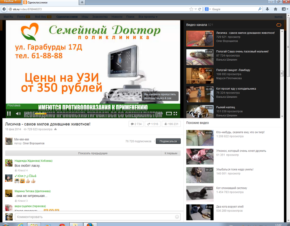Open emoji picker in comment field
Viewport: 290px width, 226px height.
pos(177,217)
